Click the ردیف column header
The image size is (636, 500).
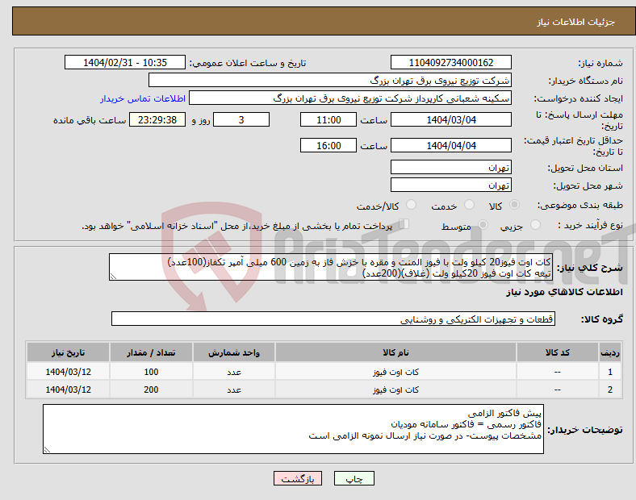610,352
